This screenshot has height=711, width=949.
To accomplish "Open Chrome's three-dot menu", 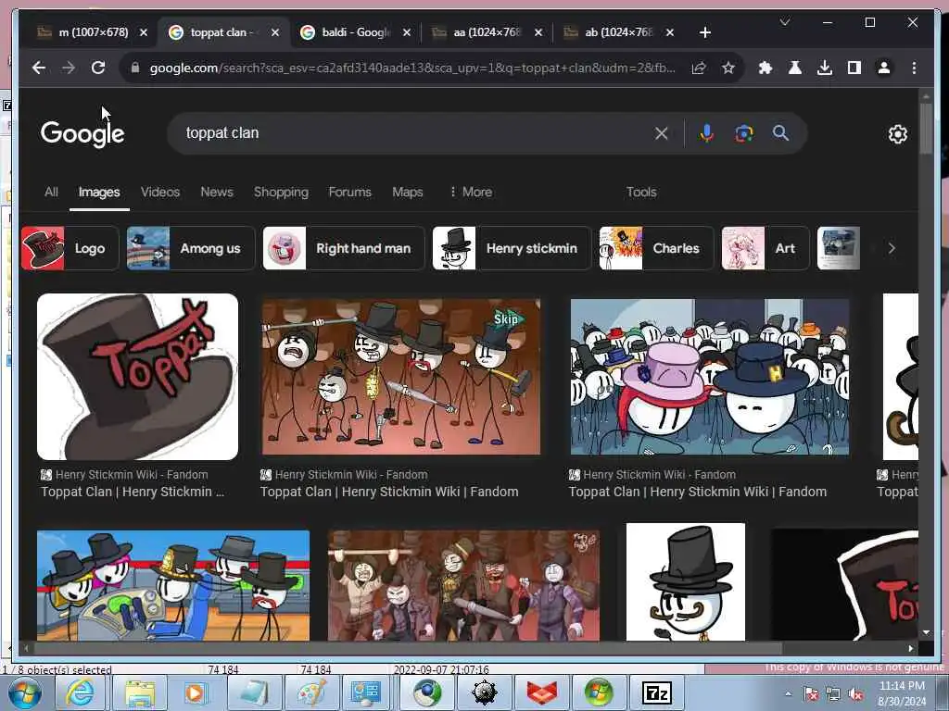I will pos(914,68).
